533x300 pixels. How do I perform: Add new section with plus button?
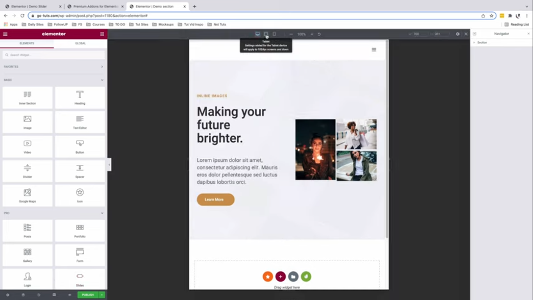(281, 277)
